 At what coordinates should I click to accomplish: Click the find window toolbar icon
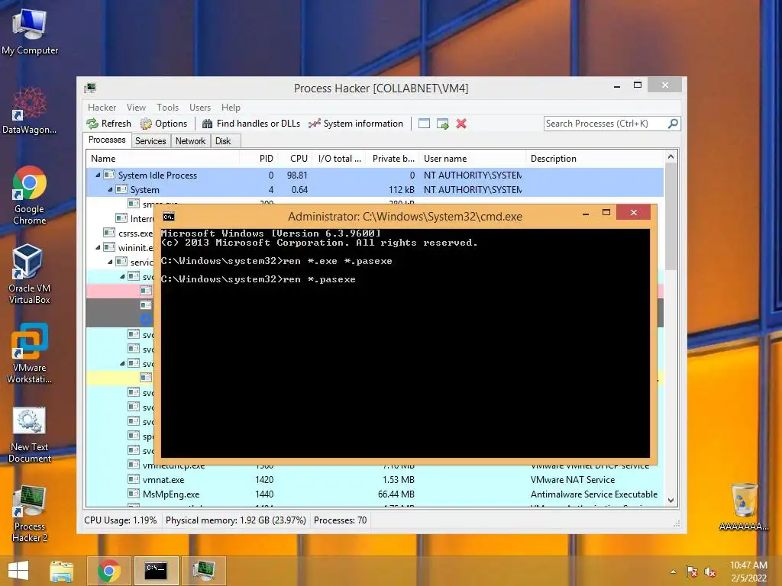(x=424, y=124)
